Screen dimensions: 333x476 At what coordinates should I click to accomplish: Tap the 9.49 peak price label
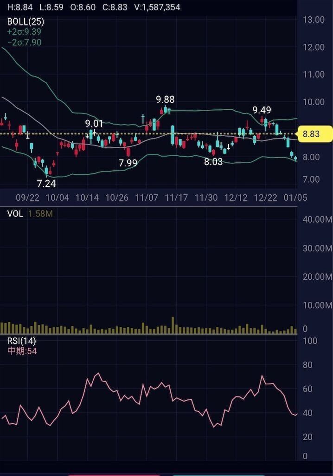click(x=262, y=110)
